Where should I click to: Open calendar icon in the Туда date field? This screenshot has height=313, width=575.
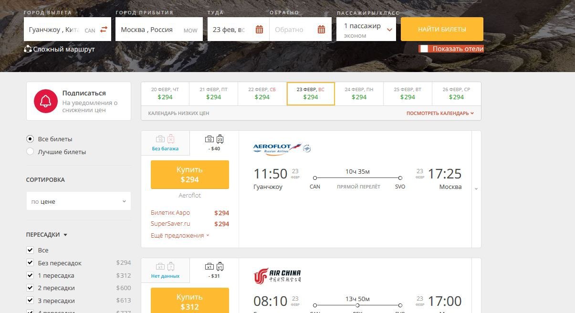(x=260, y=30)
